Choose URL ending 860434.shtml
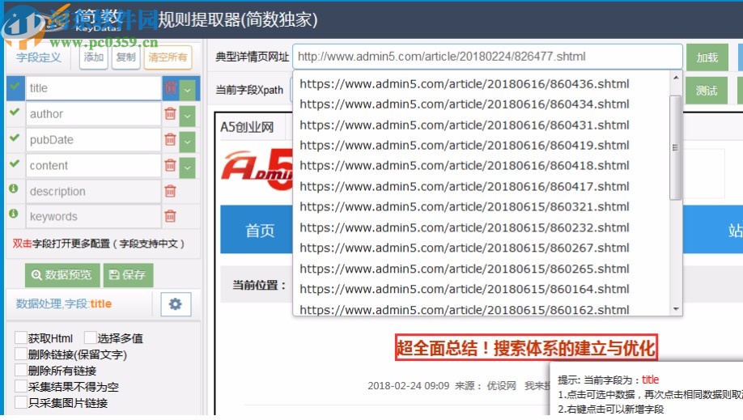 (x=465, y=104)
